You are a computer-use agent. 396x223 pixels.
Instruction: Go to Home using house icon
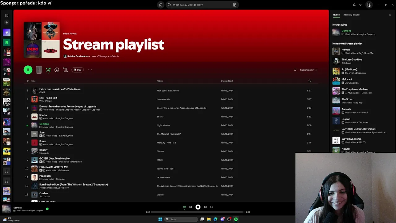[x=161, y=5]
